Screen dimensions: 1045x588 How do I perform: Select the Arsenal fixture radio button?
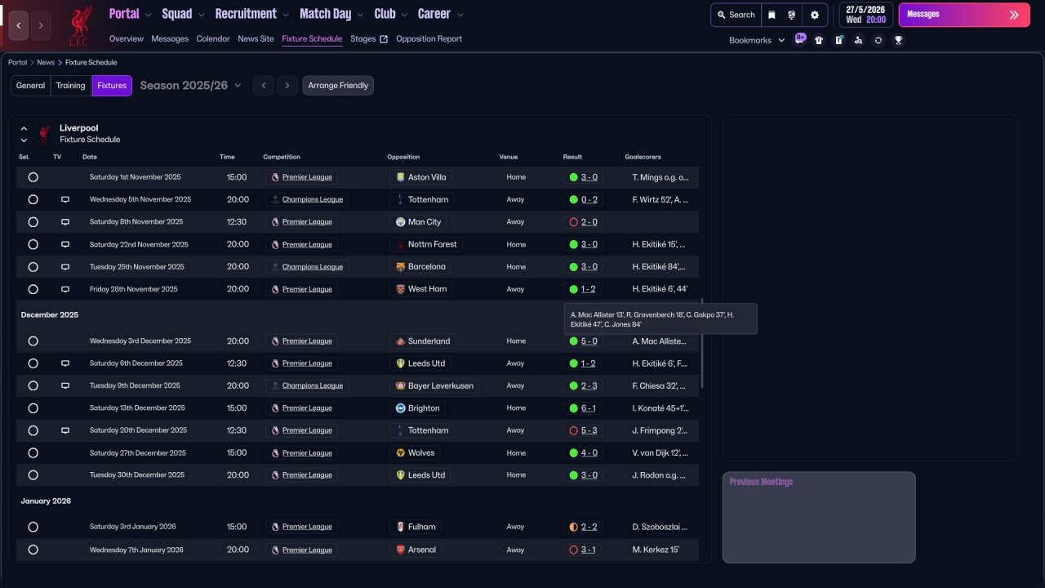pos(33,550)
